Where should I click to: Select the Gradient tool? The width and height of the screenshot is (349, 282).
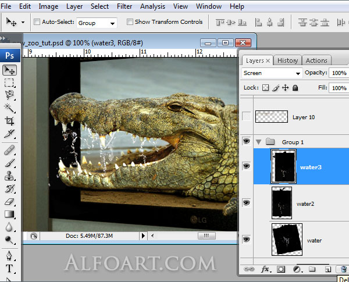tap(9, 215)
